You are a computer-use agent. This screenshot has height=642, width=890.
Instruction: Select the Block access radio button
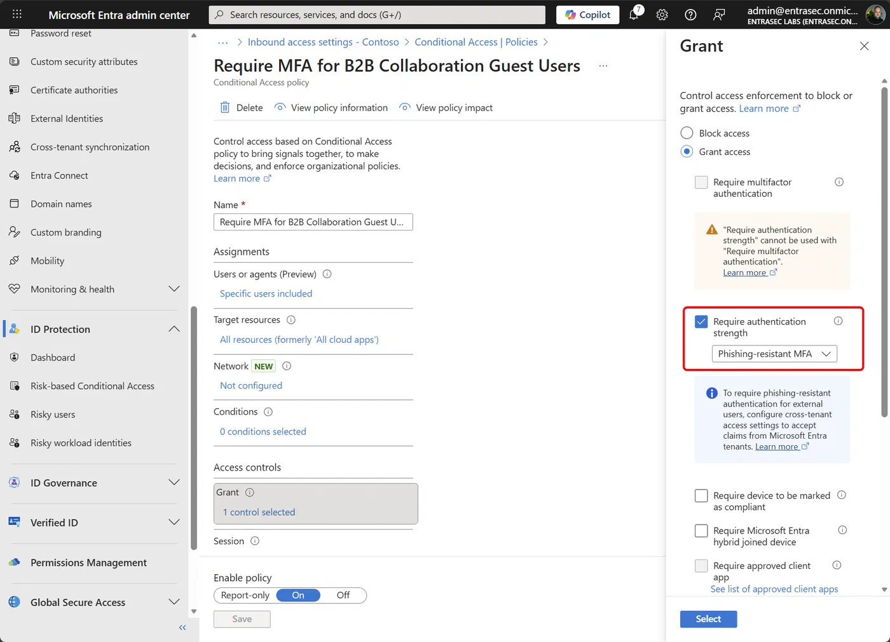pos(687,133)
